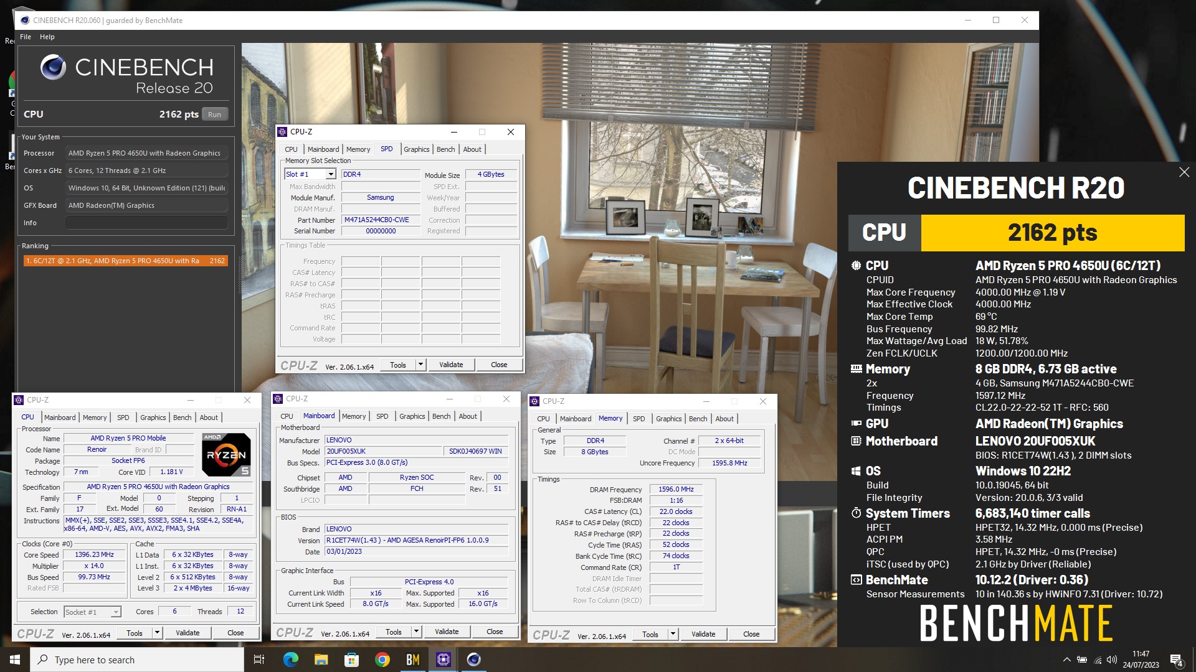Open Microsoft Store from taskbar
This screenshot has height=672, width=1196.
[x=351, y=660]
